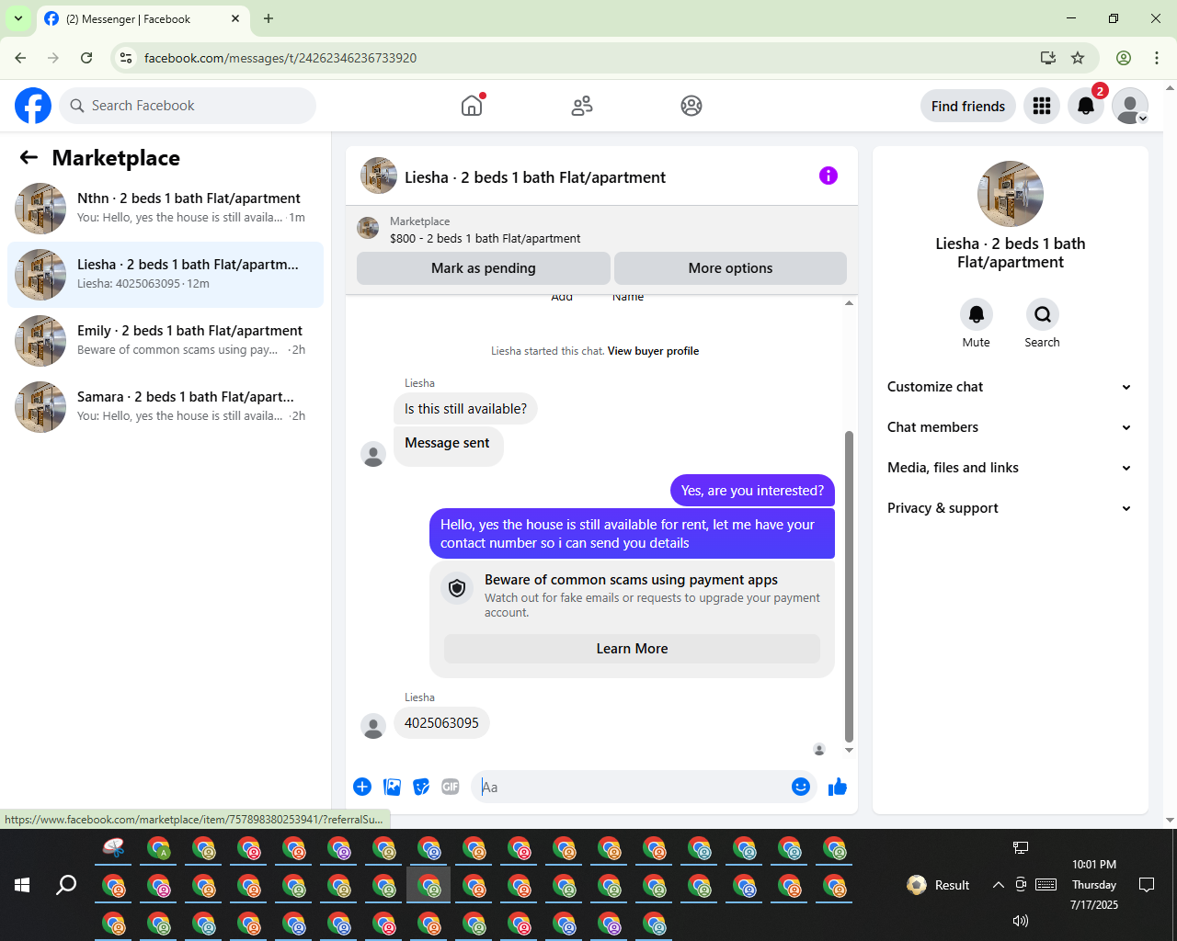This screenshot has width=1177, height=941.
Task: Open the tab search dropdown arrow
Action: (18, 18)
